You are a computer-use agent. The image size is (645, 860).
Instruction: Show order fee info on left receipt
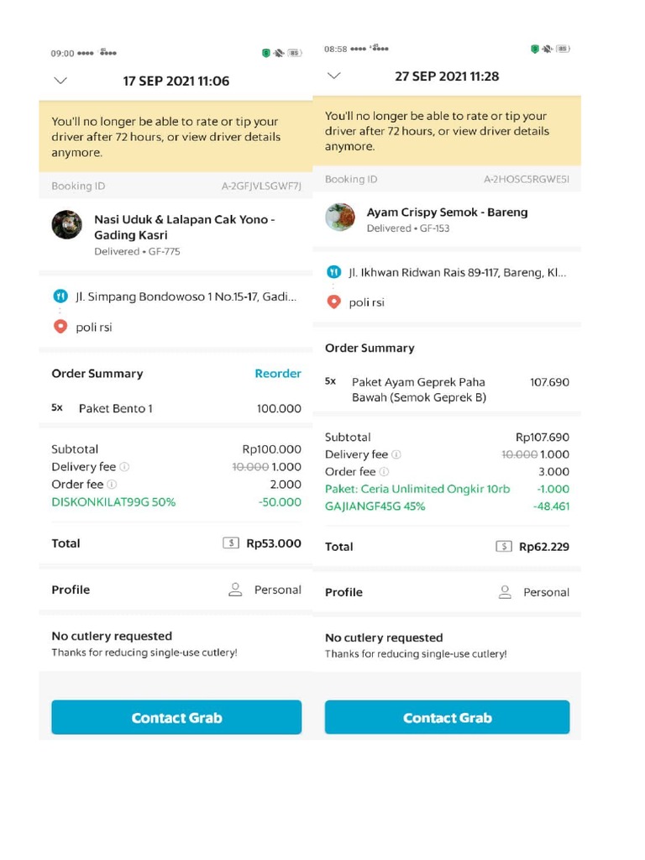pos(112,485)
